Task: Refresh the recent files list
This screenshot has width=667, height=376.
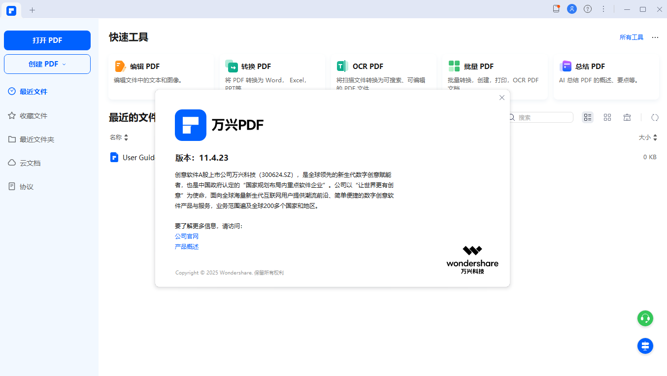Action: (655, 117)
